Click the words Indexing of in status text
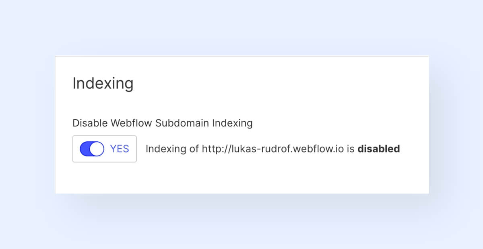483x249 pixels. point(172,149)
